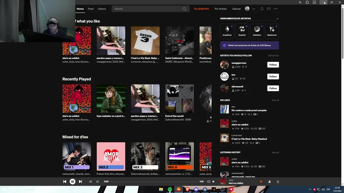Image resolution: width=344 pixels, height=193 pixels.
Task: Open the MIX 4 playlist cover
Action: (x=179, y=157)
